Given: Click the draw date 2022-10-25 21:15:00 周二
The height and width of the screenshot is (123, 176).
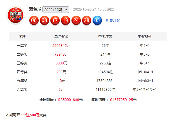Looking at the screenshot, I should point(94,9).
